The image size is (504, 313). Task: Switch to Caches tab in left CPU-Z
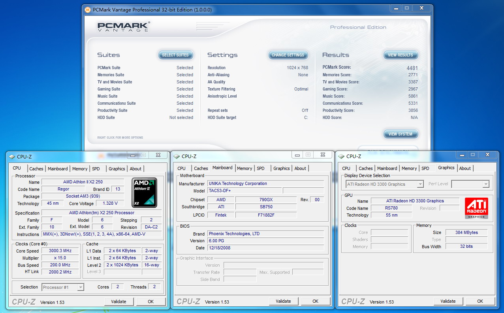click(x=36, y=169)
